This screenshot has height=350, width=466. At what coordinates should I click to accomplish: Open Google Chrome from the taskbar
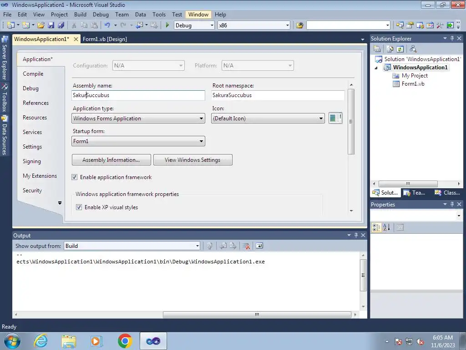click(x=125, y=341)
